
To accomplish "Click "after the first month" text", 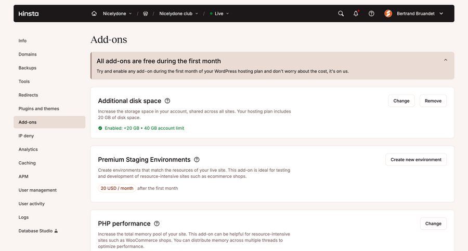I will pyautogui.click(x=158, y=188).
